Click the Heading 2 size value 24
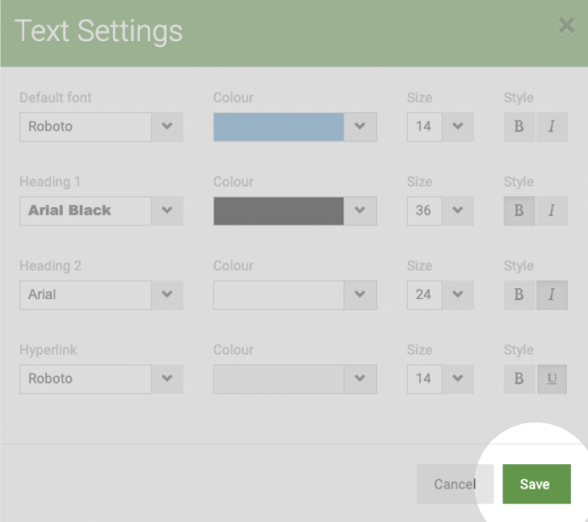The width and height of the screenshot is (588, 522). [x=425, y=295]
